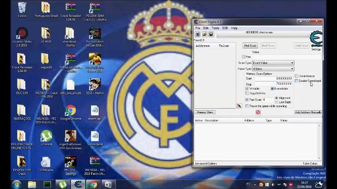Screen dimensions: 337x189
Task: Click the red arrow copy-to-address-list icon
Action: [239, 106]
